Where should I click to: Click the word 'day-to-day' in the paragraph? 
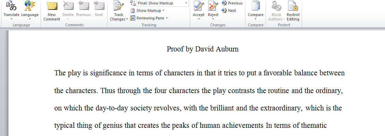(112, 108)
